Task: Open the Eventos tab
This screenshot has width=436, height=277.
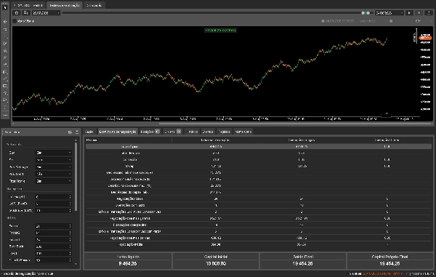Action: (x=208, y=132)
